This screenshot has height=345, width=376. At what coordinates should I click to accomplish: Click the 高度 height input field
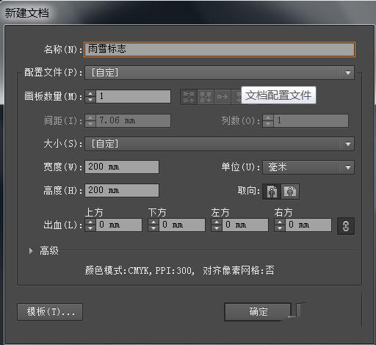pyautogui.click(x=122, y=190)
